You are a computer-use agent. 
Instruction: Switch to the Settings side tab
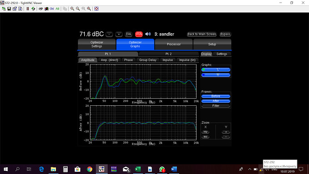[222, 54]
